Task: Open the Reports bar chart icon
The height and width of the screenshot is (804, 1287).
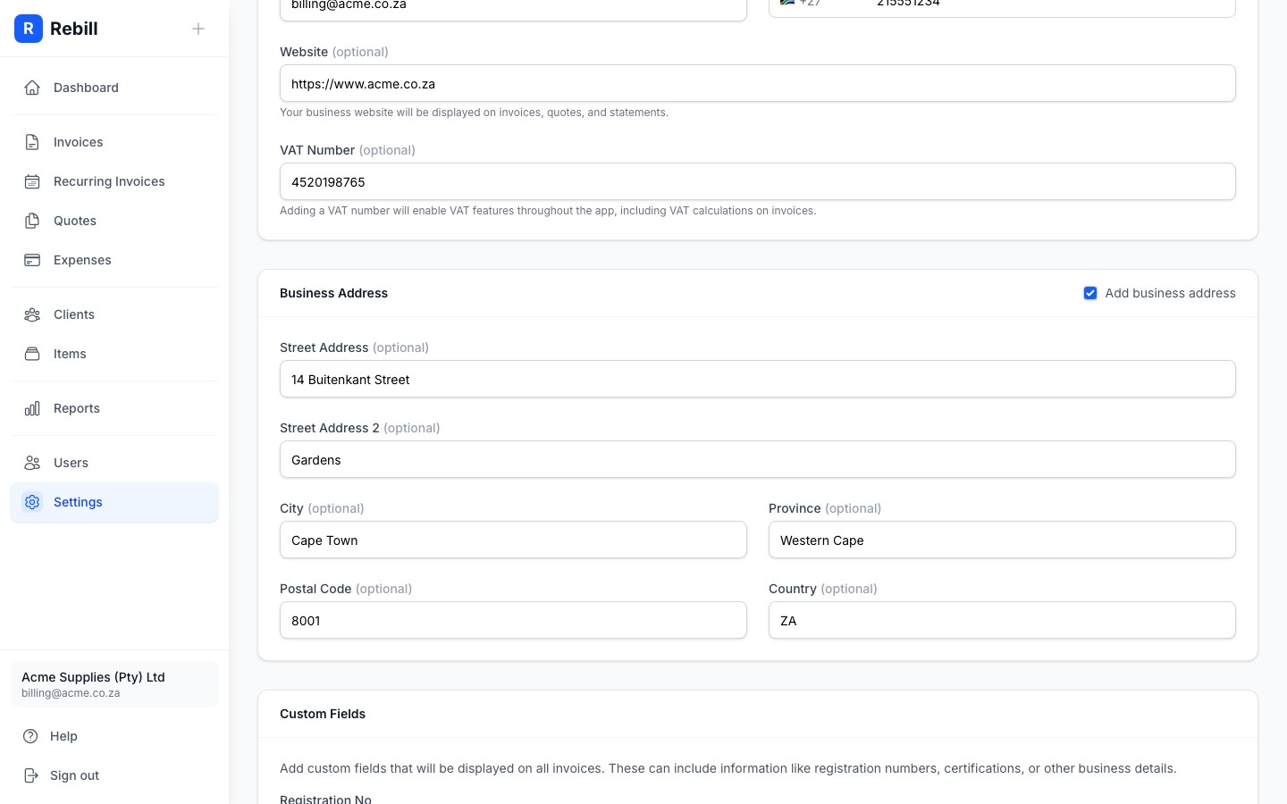Action: [32, 408]
